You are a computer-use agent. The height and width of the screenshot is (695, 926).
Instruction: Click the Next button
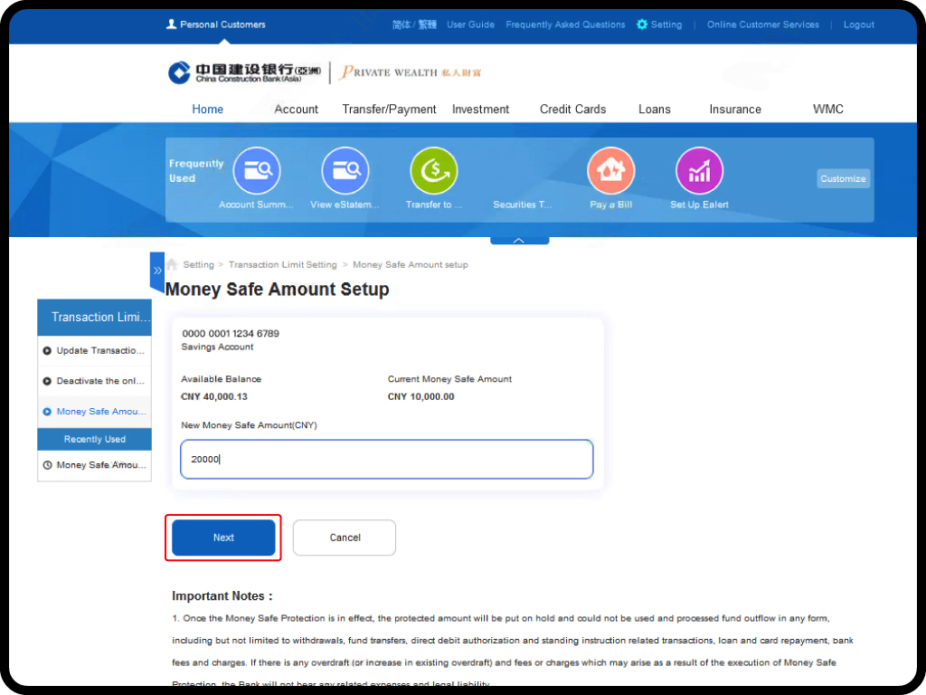click(x=223, y=538)
